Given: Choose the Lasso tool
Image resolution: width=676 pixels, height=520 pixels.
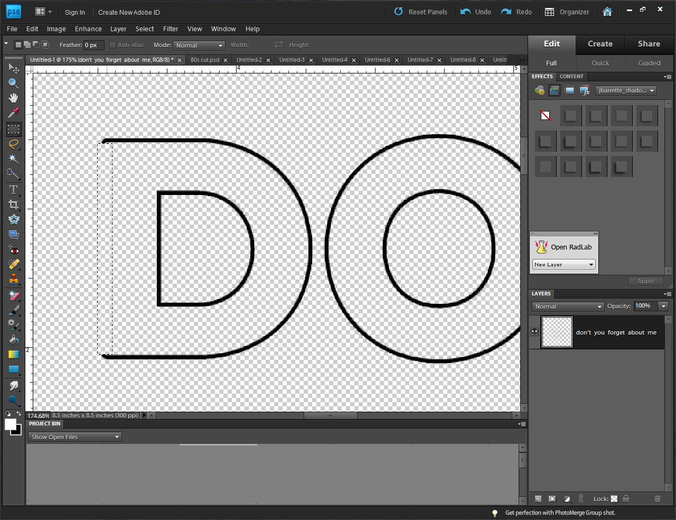Looking at the screenshot, I should point(14,144).
